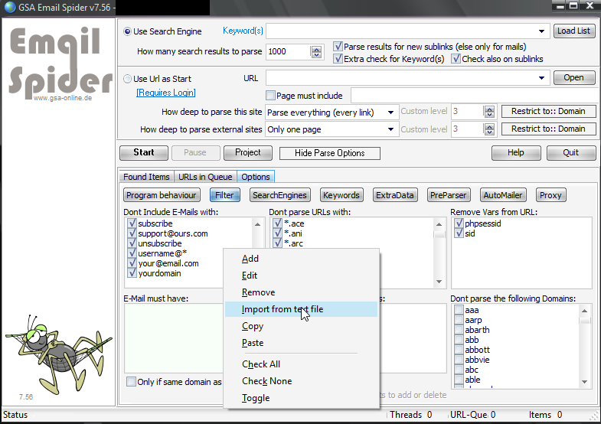Click the Email Spider logo image

[x=60, y=64]
